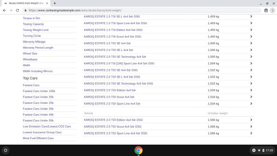Expand arrow for 2.0 TDI Sport Line 4x4 5dr DSG

coord(251,133)
